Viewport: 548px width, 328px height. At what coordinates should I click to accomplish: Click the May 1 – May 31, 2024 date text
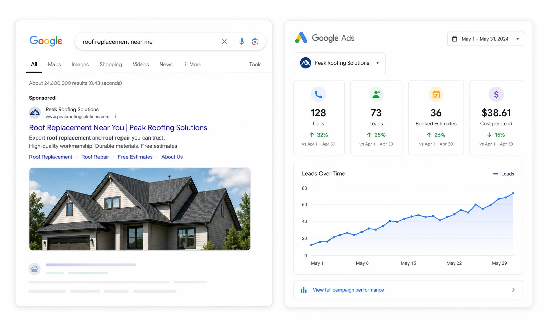[x=485, y=39]
